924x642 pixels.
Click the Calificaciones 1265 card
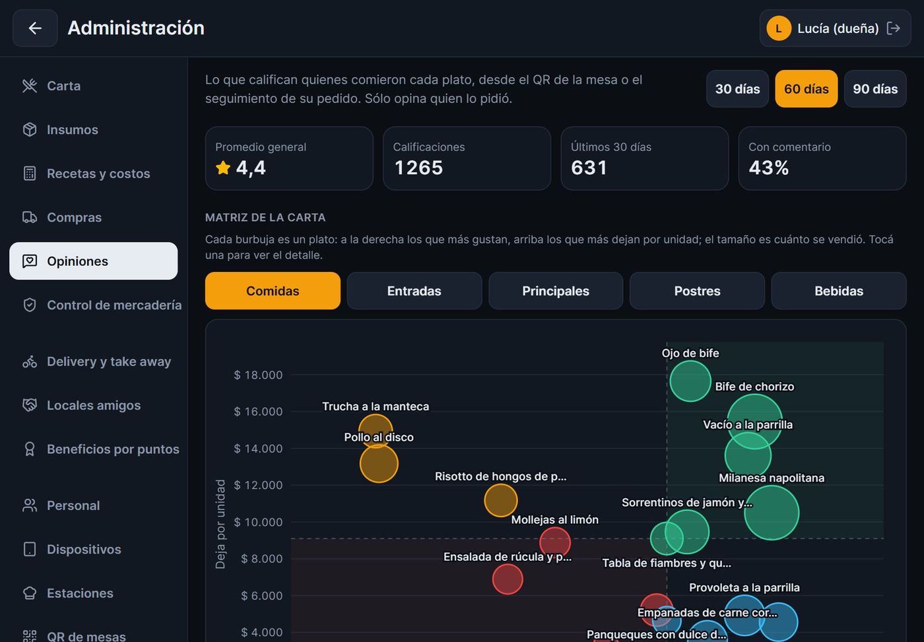coord(467,158)
